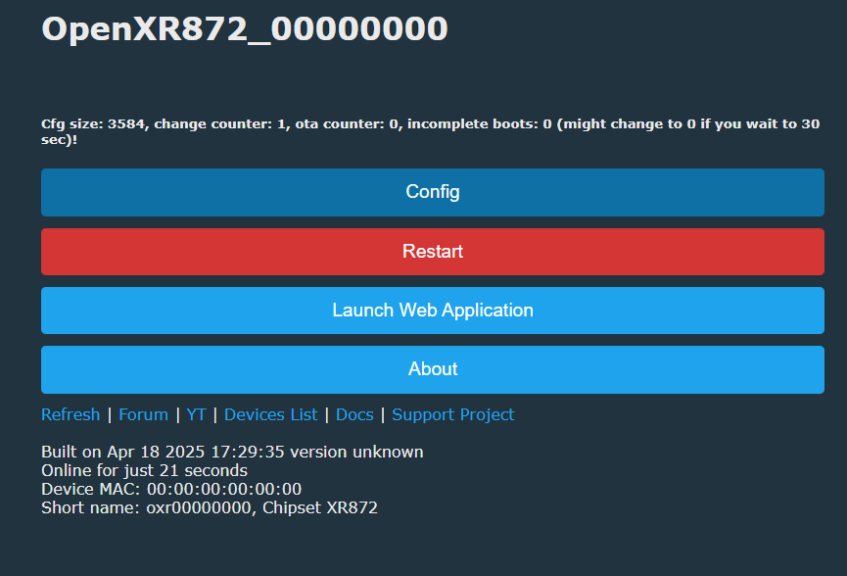Open the Support Project link
Viewport: 847px width, 576px height.
(x=452, y=414)
